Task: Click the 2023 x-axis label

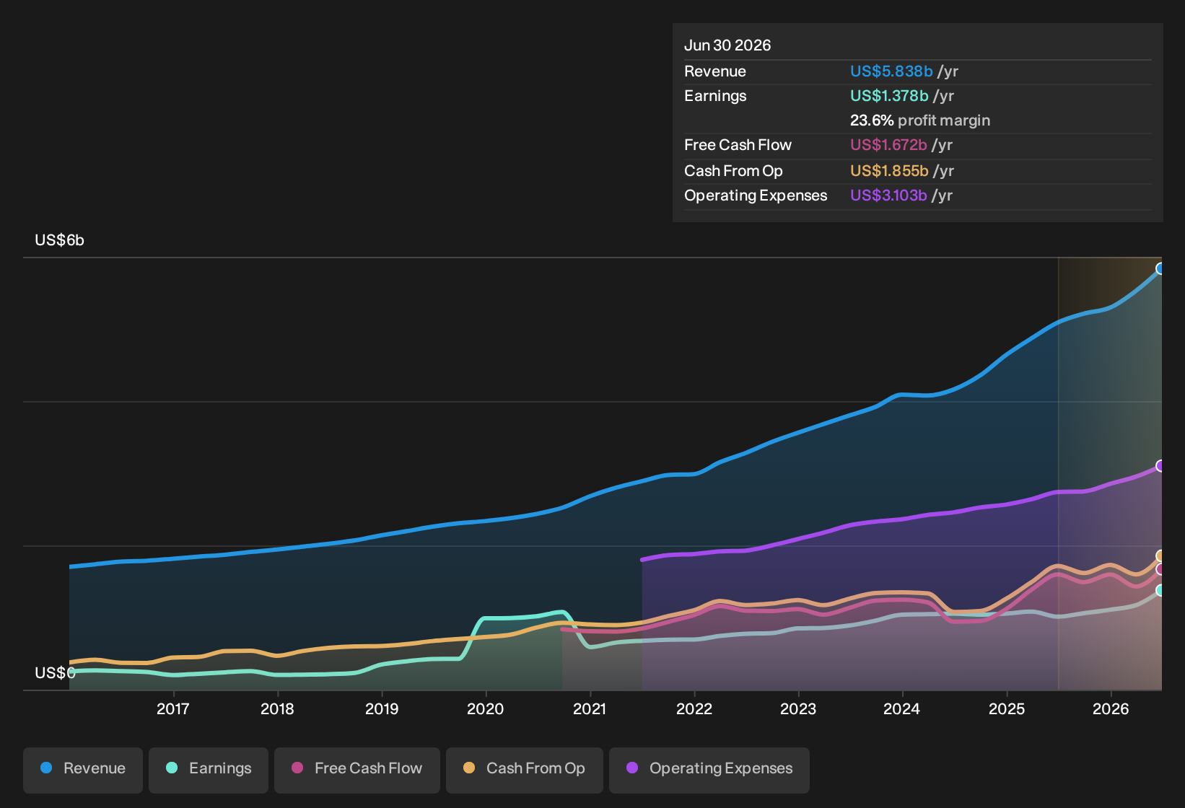Action: (798, 709)
